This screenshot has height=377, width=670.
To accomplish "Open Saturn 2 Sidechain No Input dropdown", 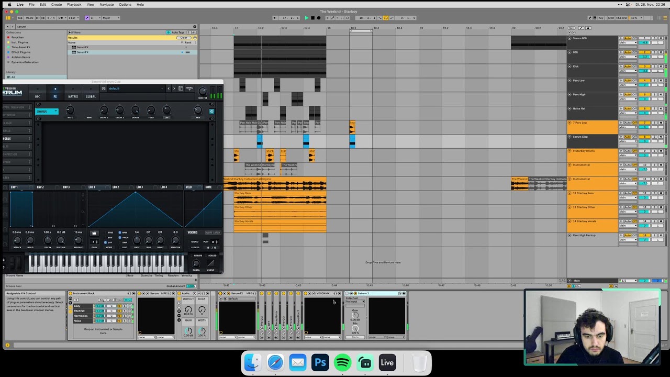I will tap(355, 302).
